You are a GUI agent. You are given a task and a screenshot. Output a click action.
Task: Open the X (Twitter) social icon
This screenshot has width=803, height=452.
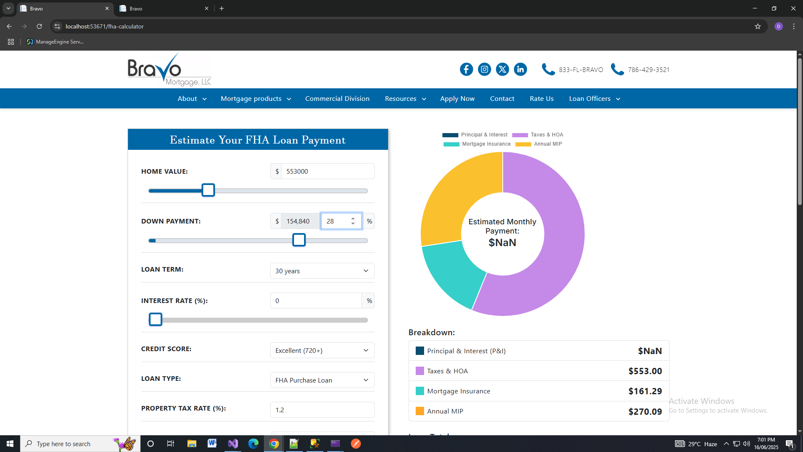502,69
